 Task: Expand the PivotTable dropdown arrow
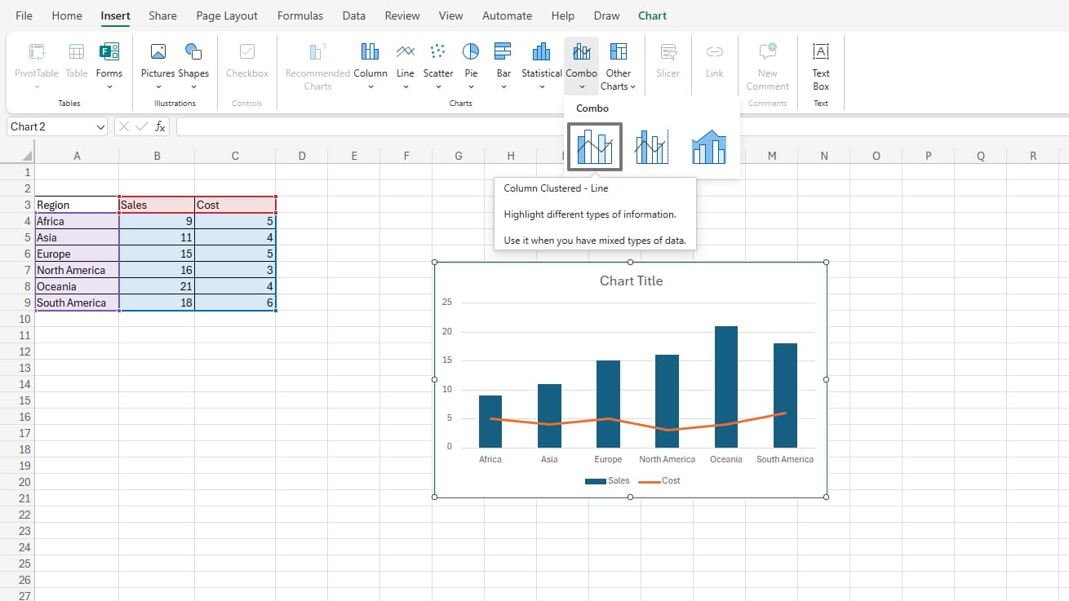(x=37, y=86)
